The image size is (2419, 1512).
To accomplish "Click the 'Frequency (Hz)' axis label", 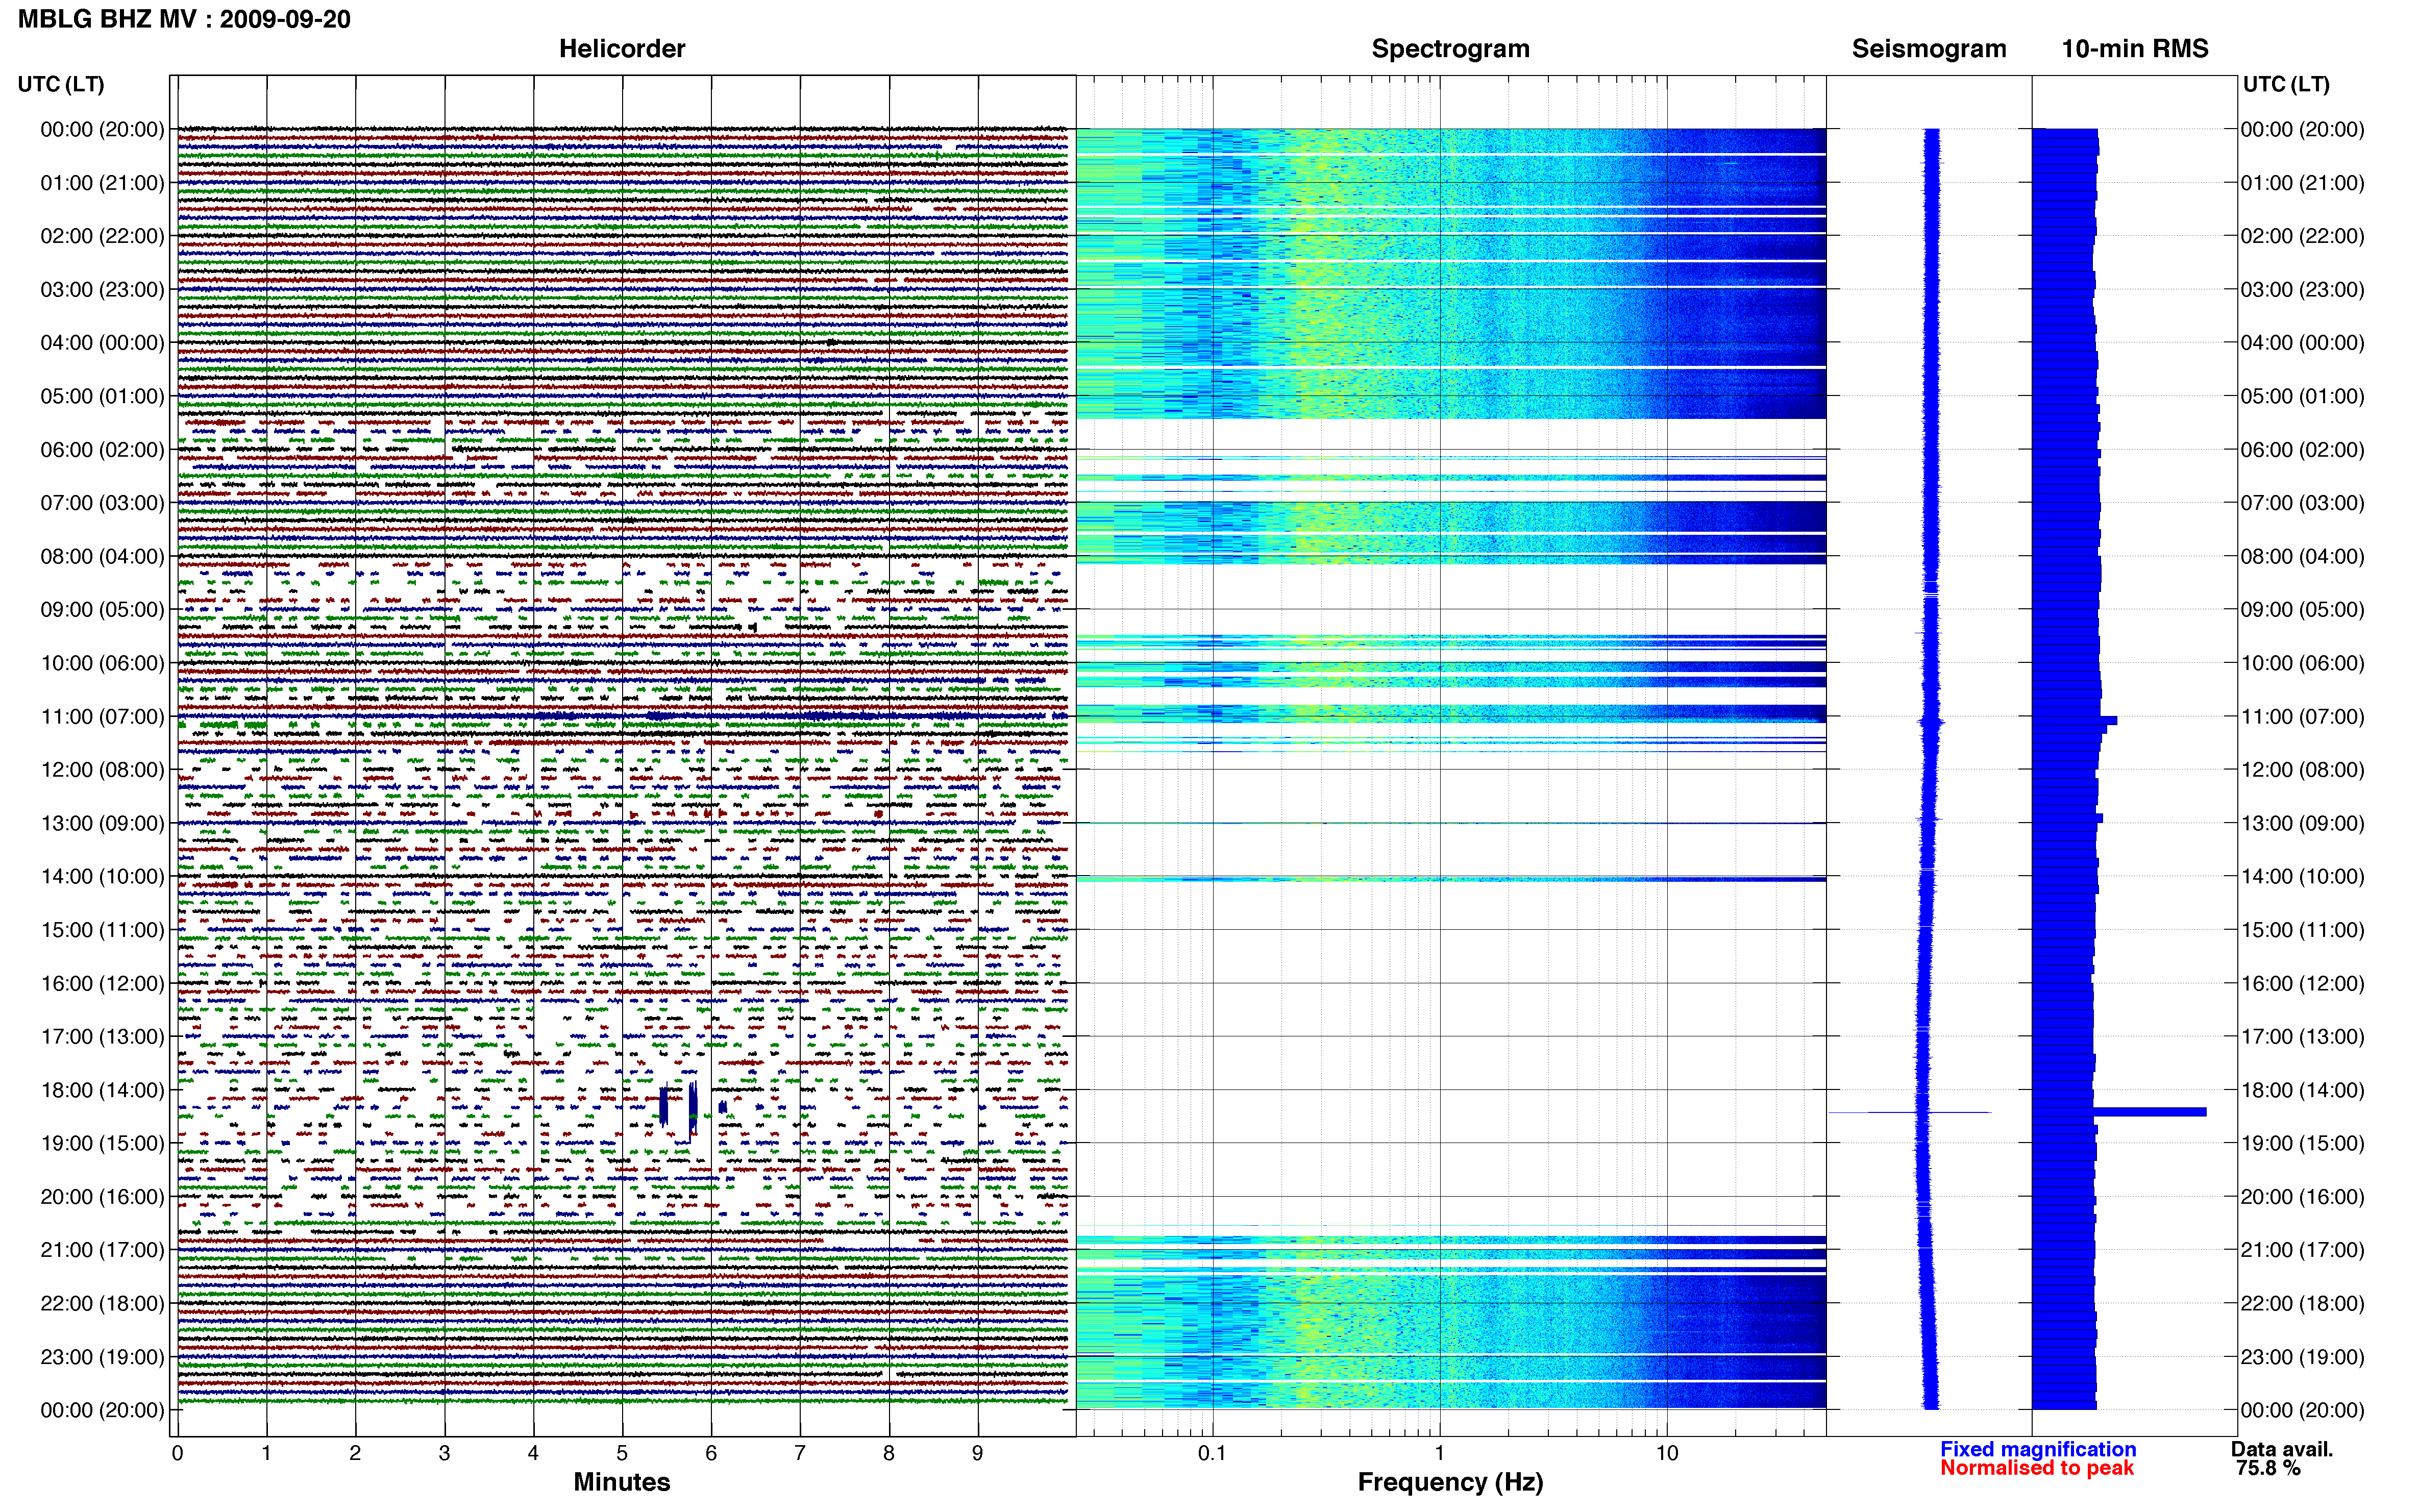I will 1450,1482.
